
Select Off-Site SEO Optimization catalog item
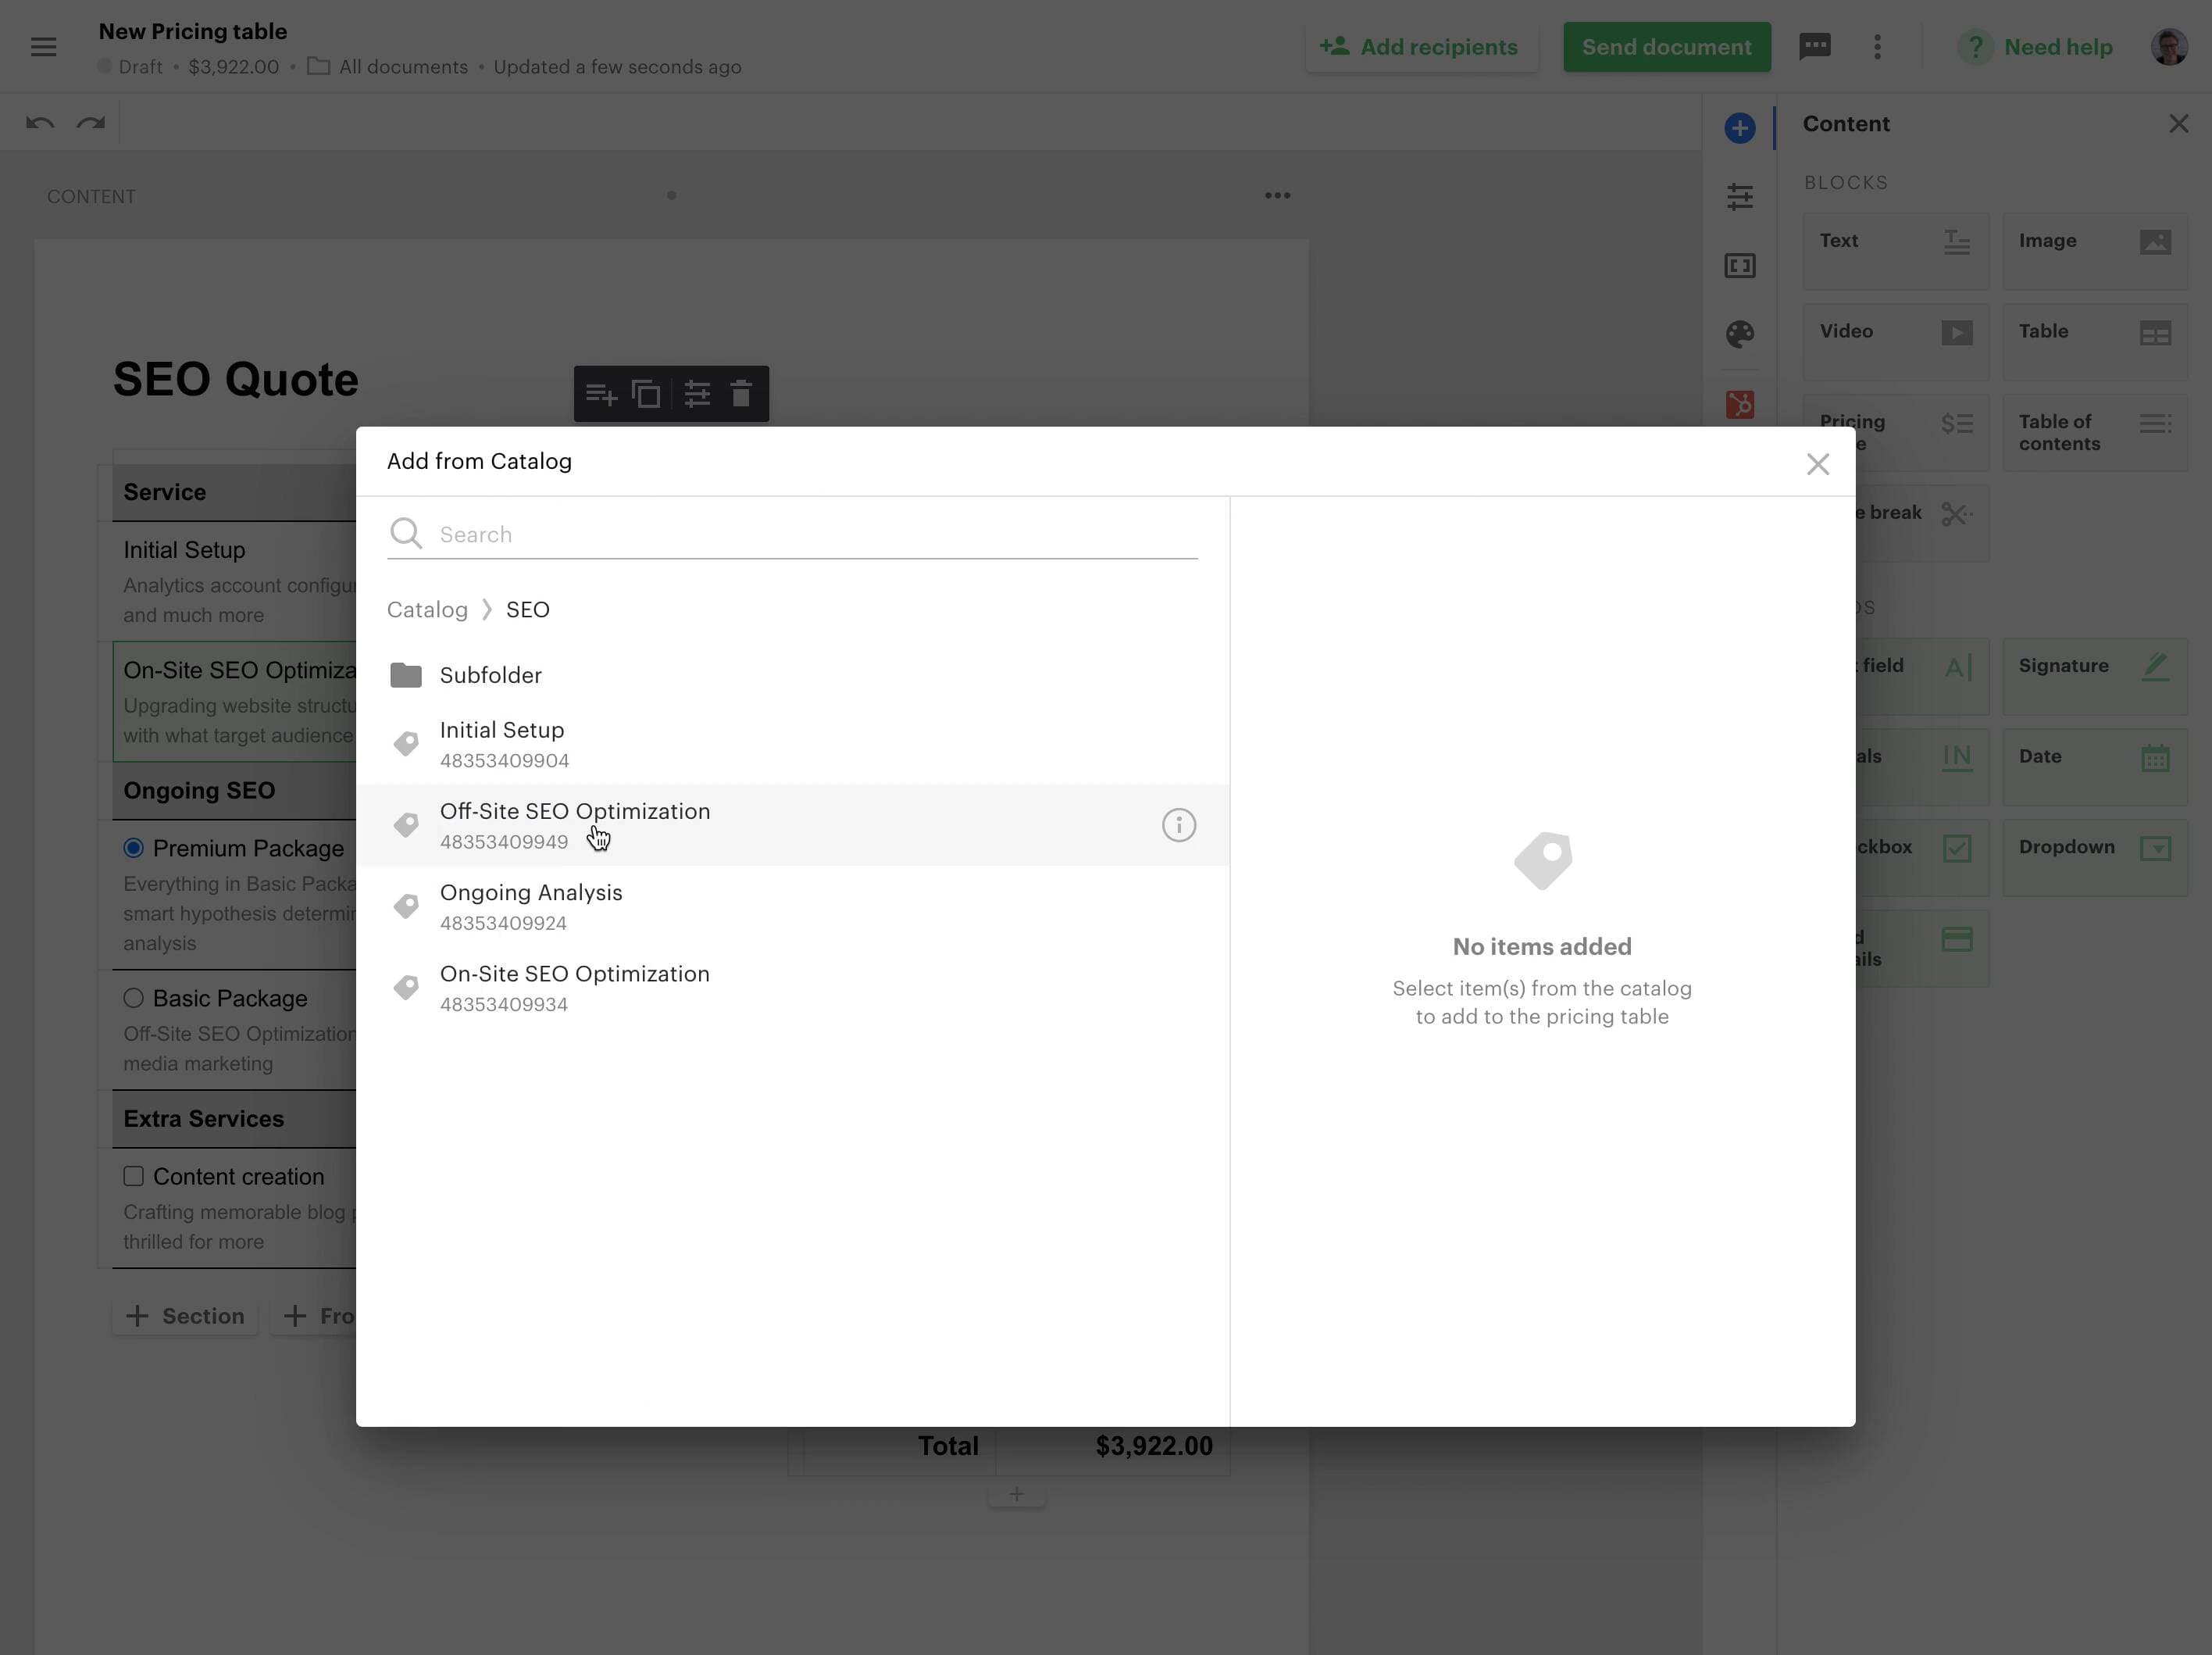pos(792,824)
